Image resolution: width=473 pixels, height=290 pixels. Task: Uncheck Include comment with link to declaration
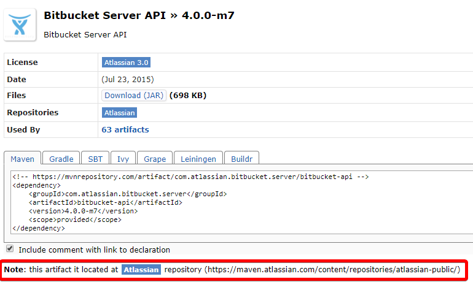pyautogui.click(x=10, y=249)
